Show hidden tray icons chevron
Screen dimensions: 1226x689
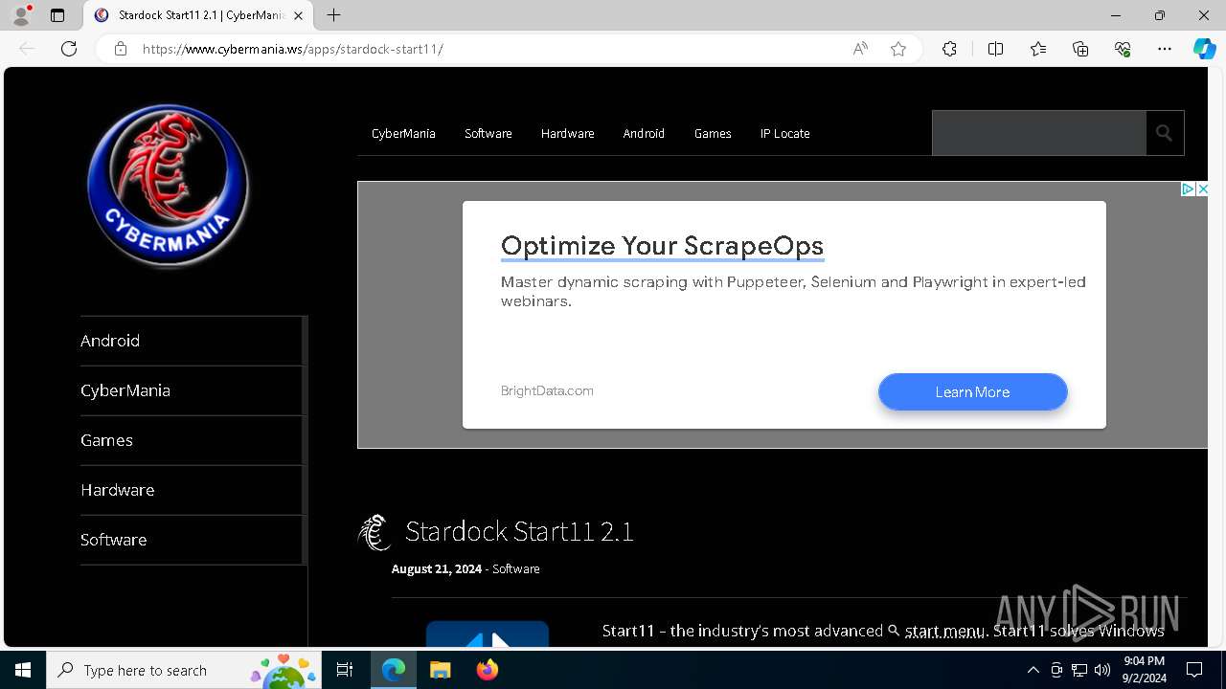pyautogui.click(x=1033, y=670)
